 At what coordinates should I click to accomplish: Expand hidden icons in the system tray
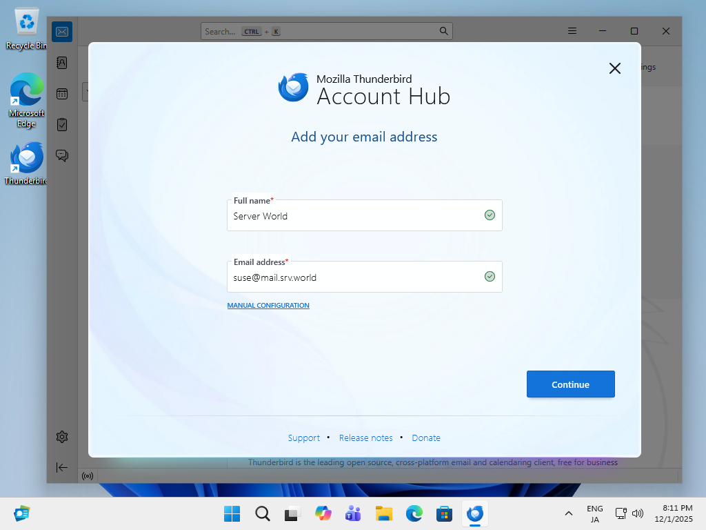[568, 513]
